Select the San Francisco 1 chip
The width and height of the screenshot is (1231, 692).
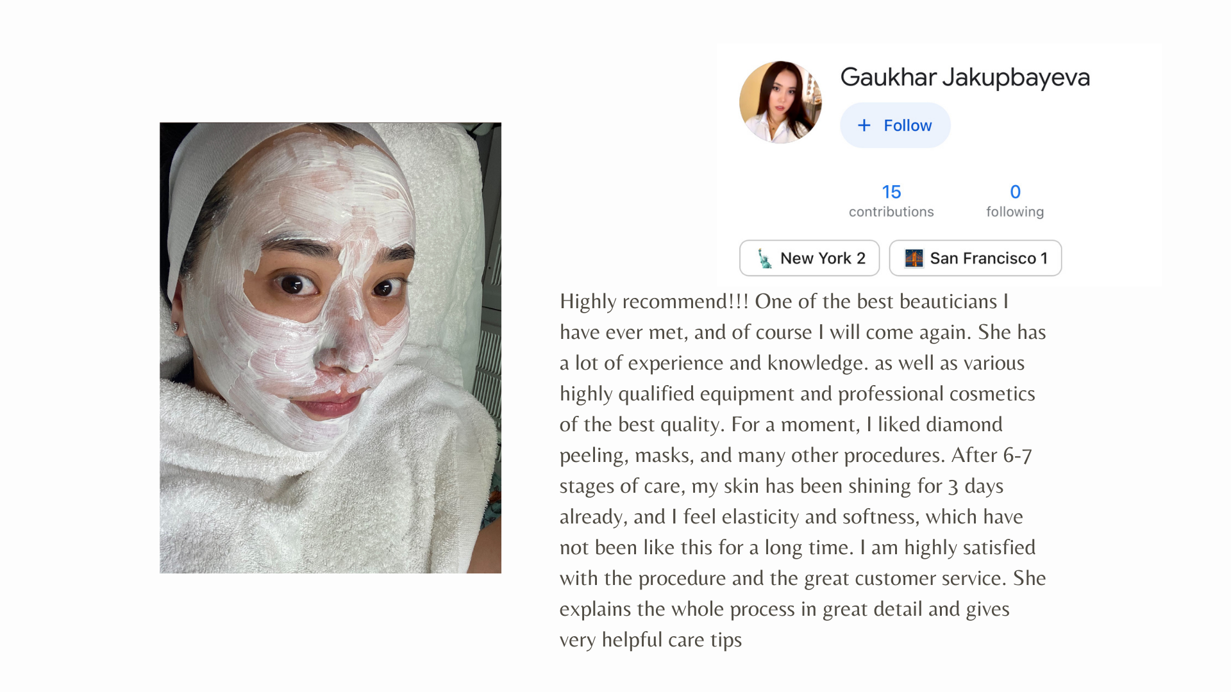[975, 258]
